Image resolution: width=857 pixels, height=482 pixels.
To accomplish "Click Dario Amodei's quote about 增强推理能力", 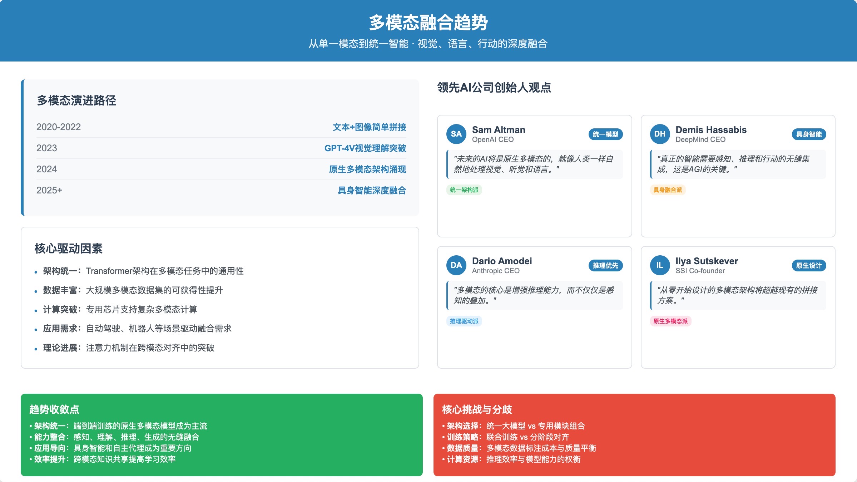I will click(x=535, y=295).
